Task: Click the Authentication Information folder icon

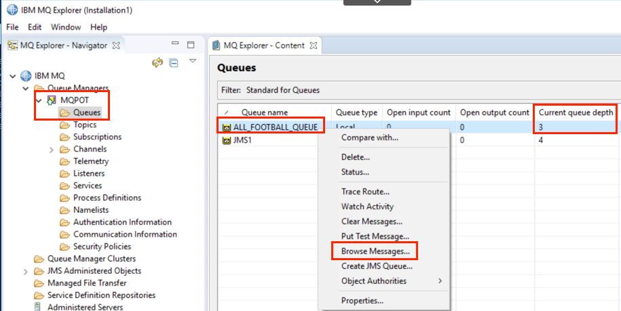Action: (x=64, y=222)
